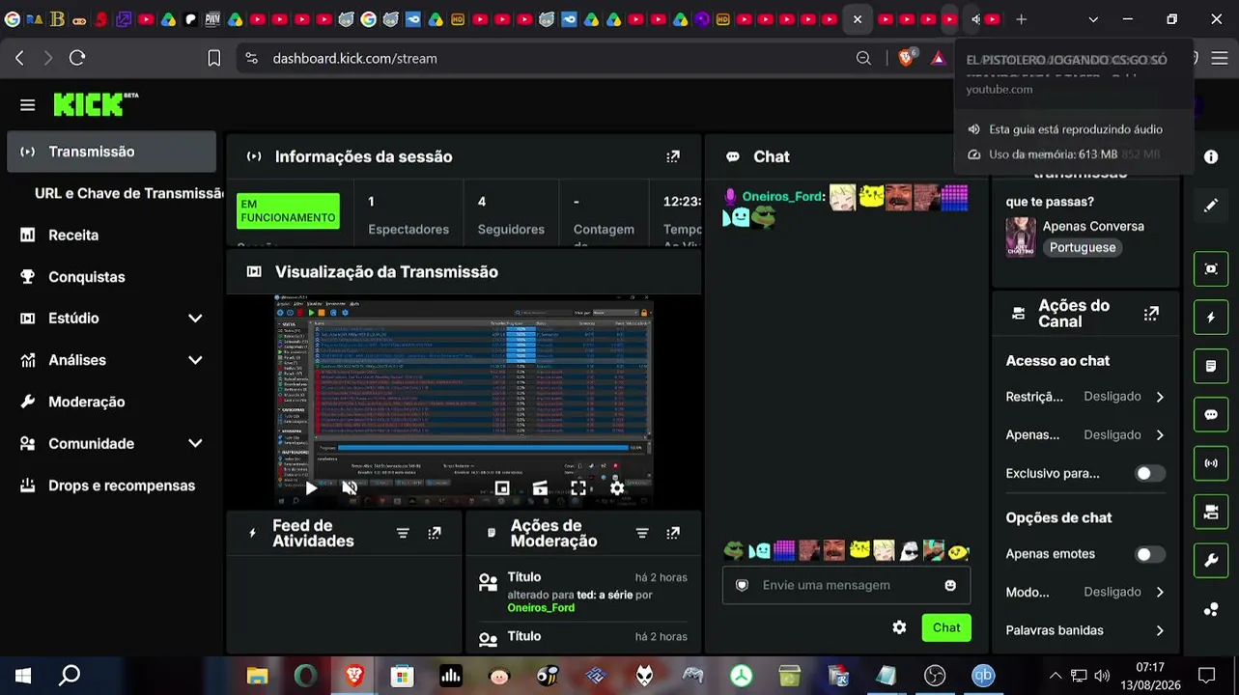Click the three-dots cluster icon in right sidebar
The width and height of the screenshot is (1239, 695).
1211,609
